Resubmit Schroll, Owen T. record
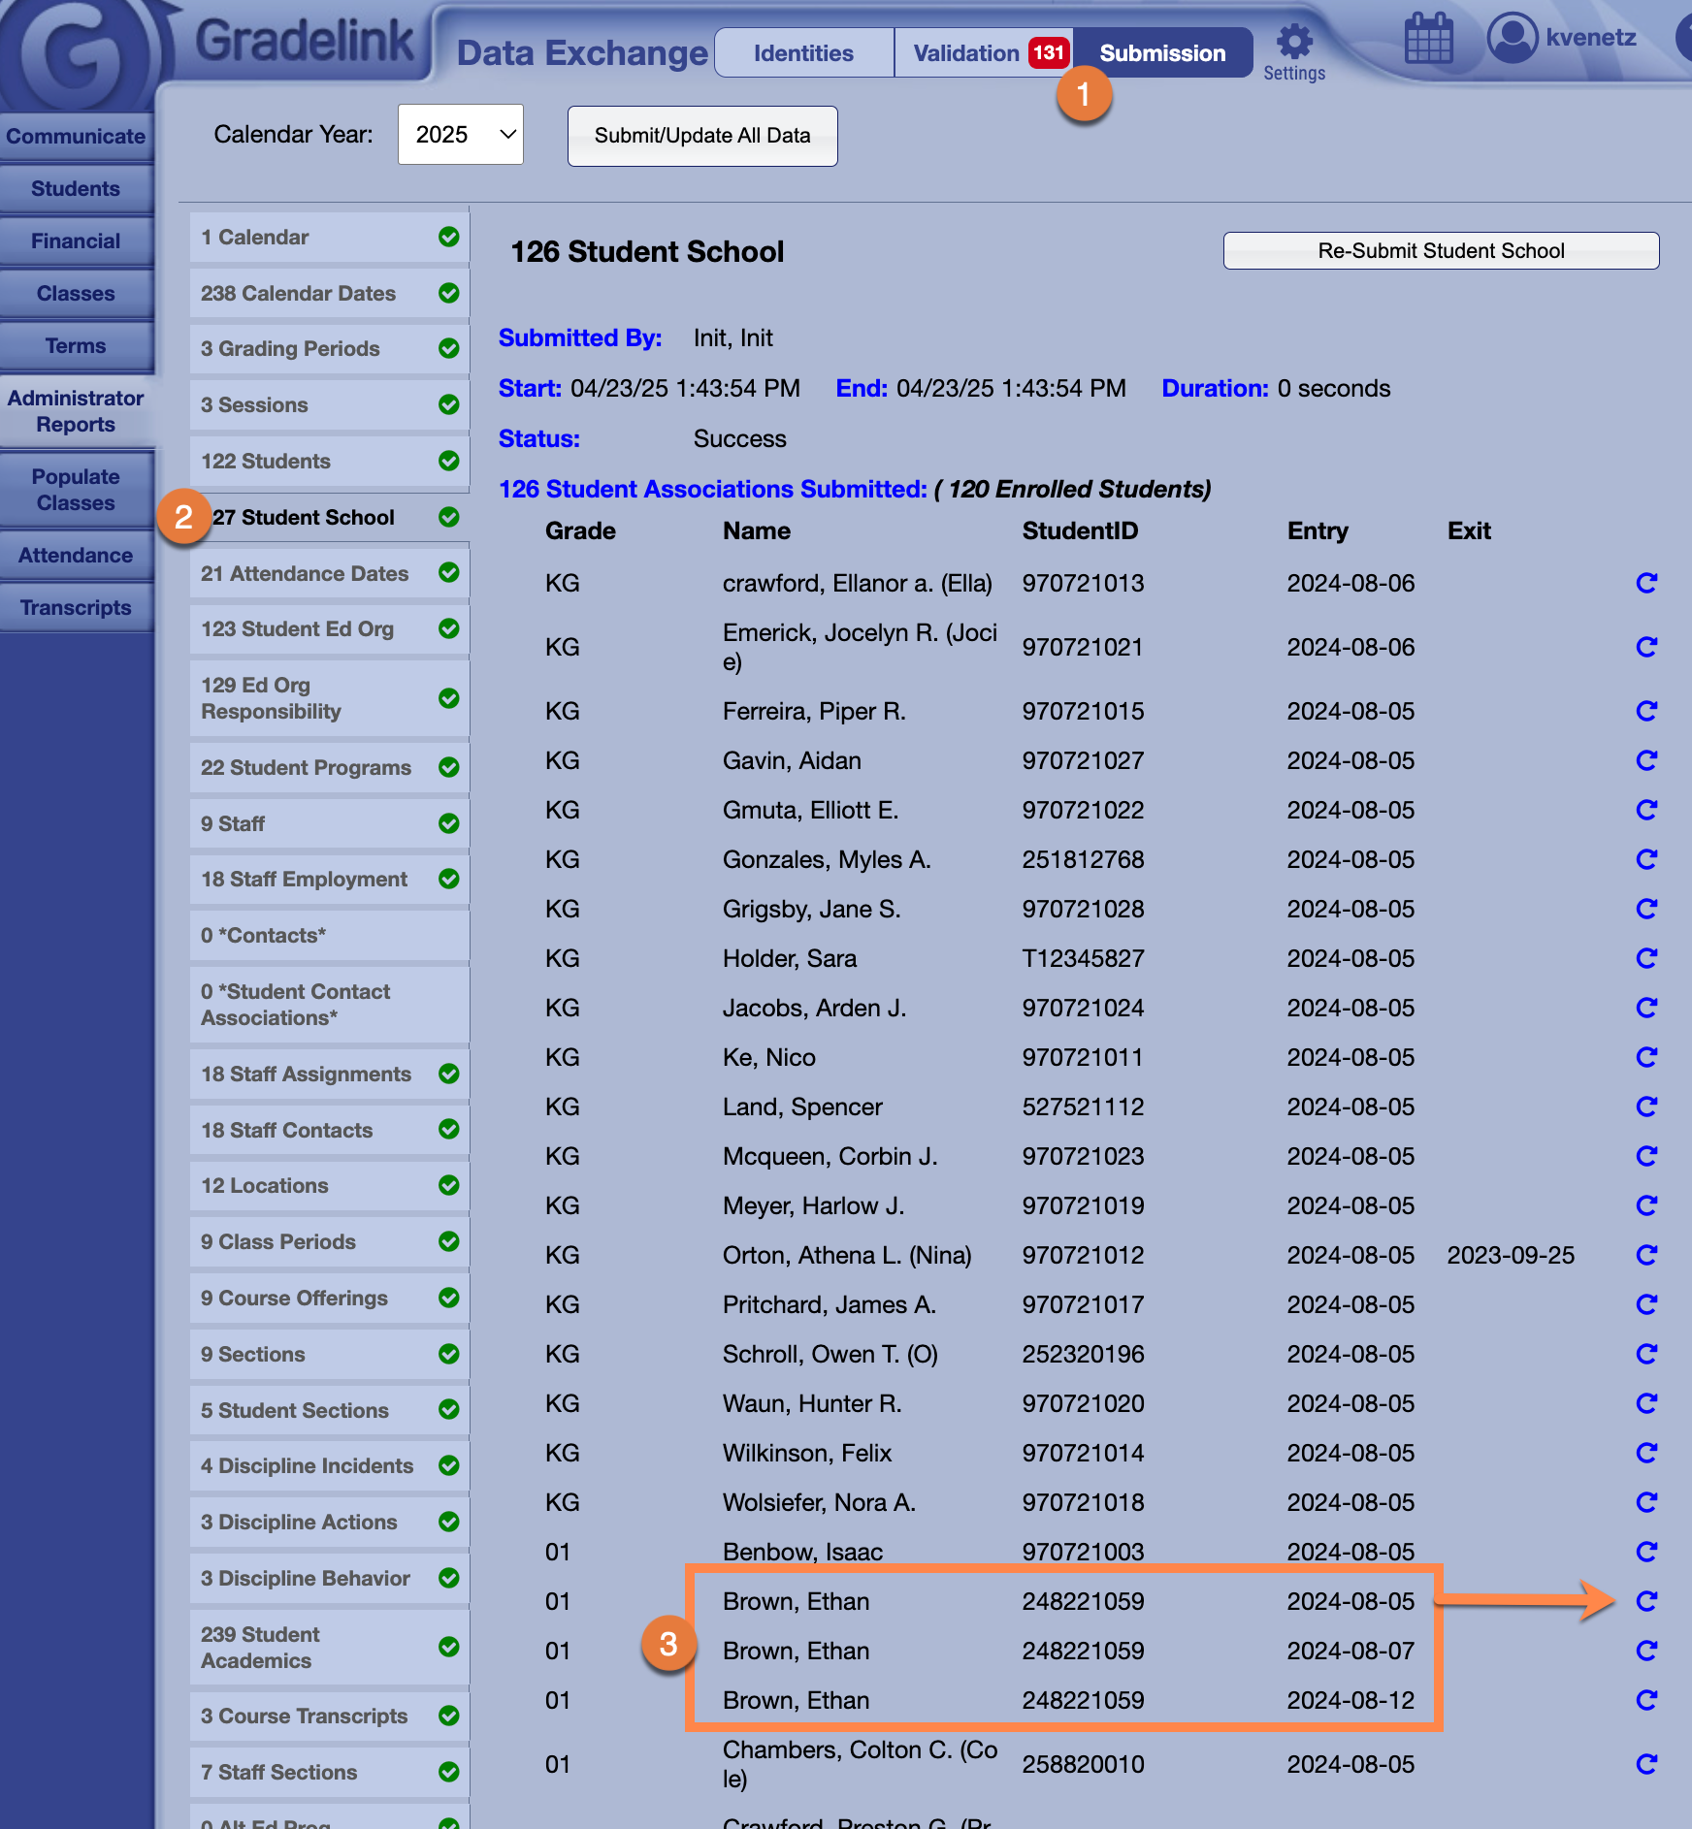Screen dimensions: 1692x1829 click(x=1645, y=1354)
